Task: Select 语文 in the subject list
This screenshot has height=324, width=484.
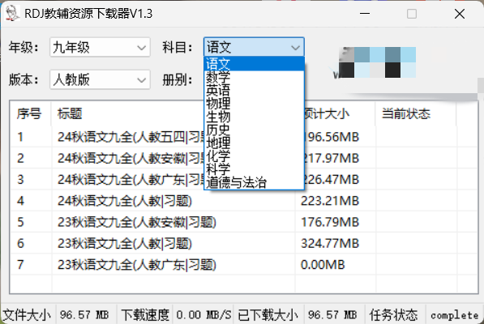Action: click(254, 64)
